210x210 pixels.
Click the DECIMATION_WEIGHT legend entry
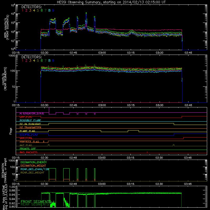tap(33, 166)
